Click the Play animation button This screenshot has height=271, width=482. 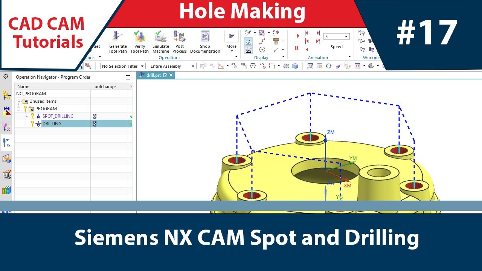click(297, 36)
